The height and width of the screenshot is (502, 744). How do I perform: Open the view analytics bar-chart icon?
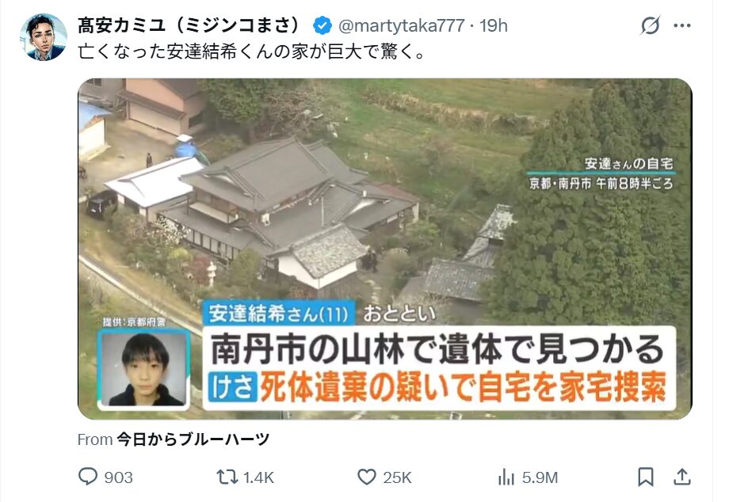pyautogui.click(x=506, y=477)
